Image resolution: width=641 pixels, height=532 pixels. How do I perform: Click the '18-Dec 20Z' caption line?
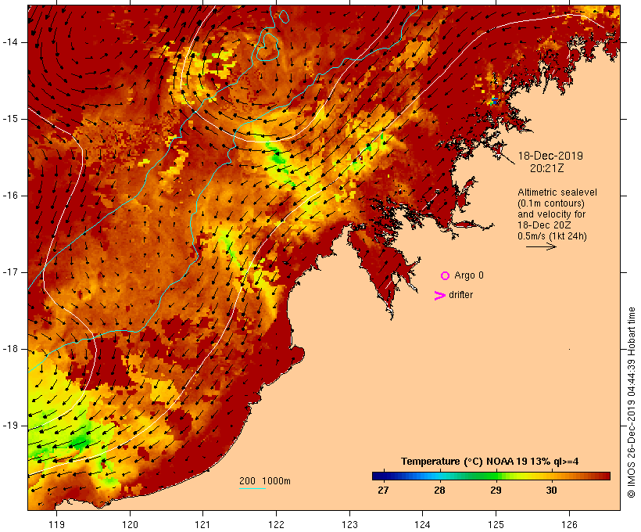(544, 225)
